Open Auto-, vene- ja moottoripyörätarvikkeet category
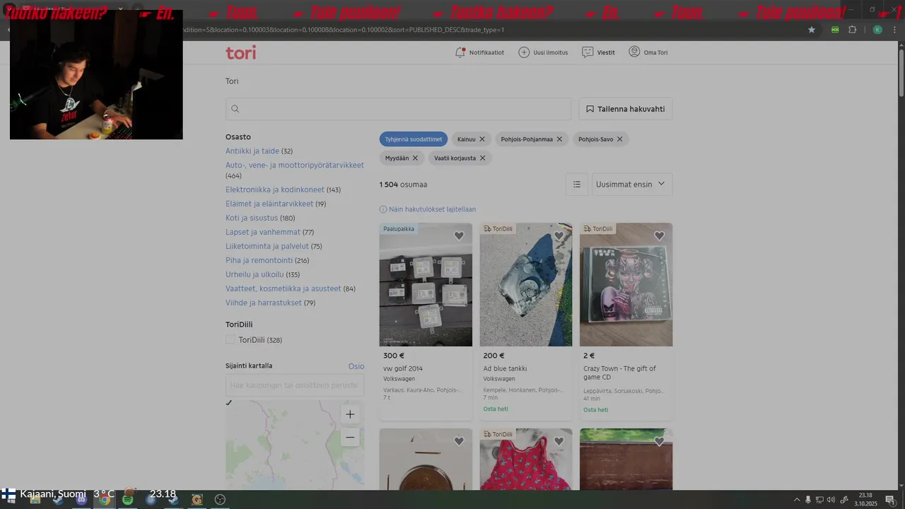Viewport: 905px width, 509px height. tap(295, 165)
